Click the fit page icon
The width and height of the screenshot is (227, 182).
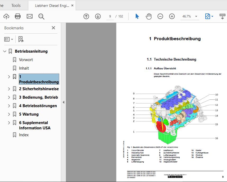pos(208,16)
